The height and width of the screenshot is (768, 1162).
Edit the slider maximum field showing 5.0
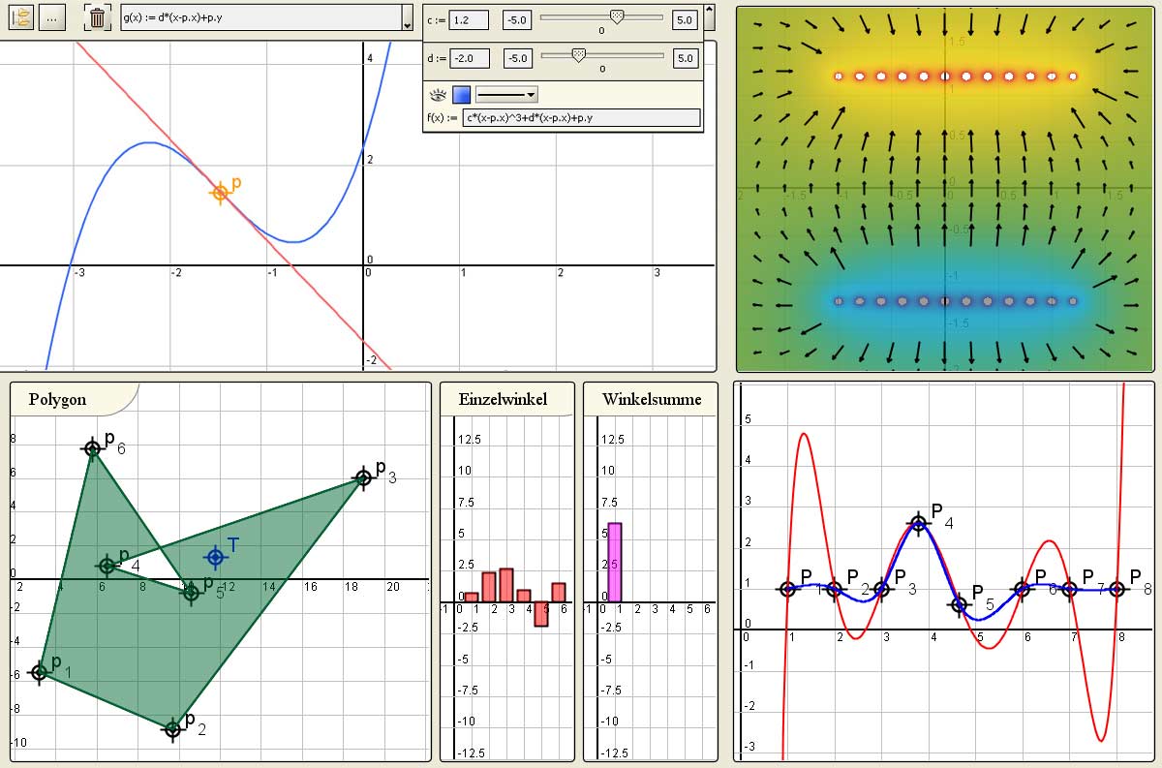pos(683,19)
